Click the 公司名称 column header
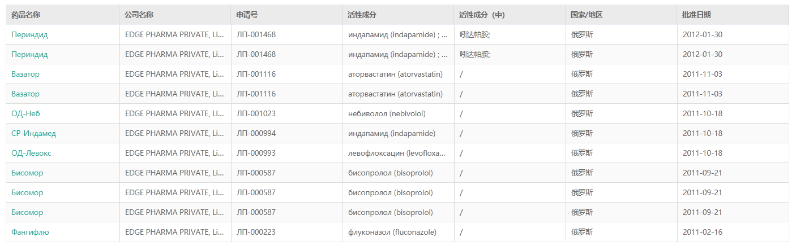This screenshot has width=792, height=246. pyautogui.click(x=139, y=15)
